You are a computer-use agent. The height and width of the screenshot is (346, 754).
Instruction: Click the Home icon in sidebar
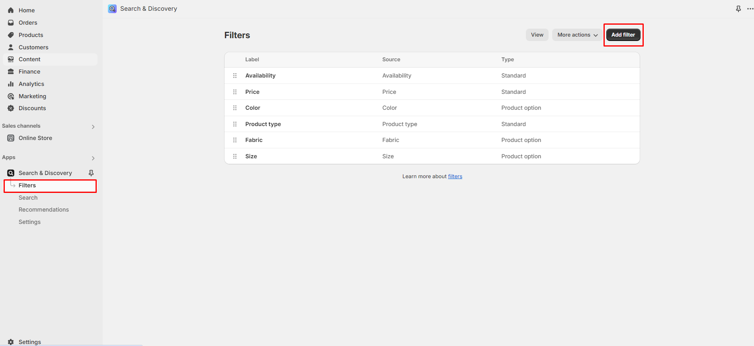pyautogui.click(x=11, y=10)
